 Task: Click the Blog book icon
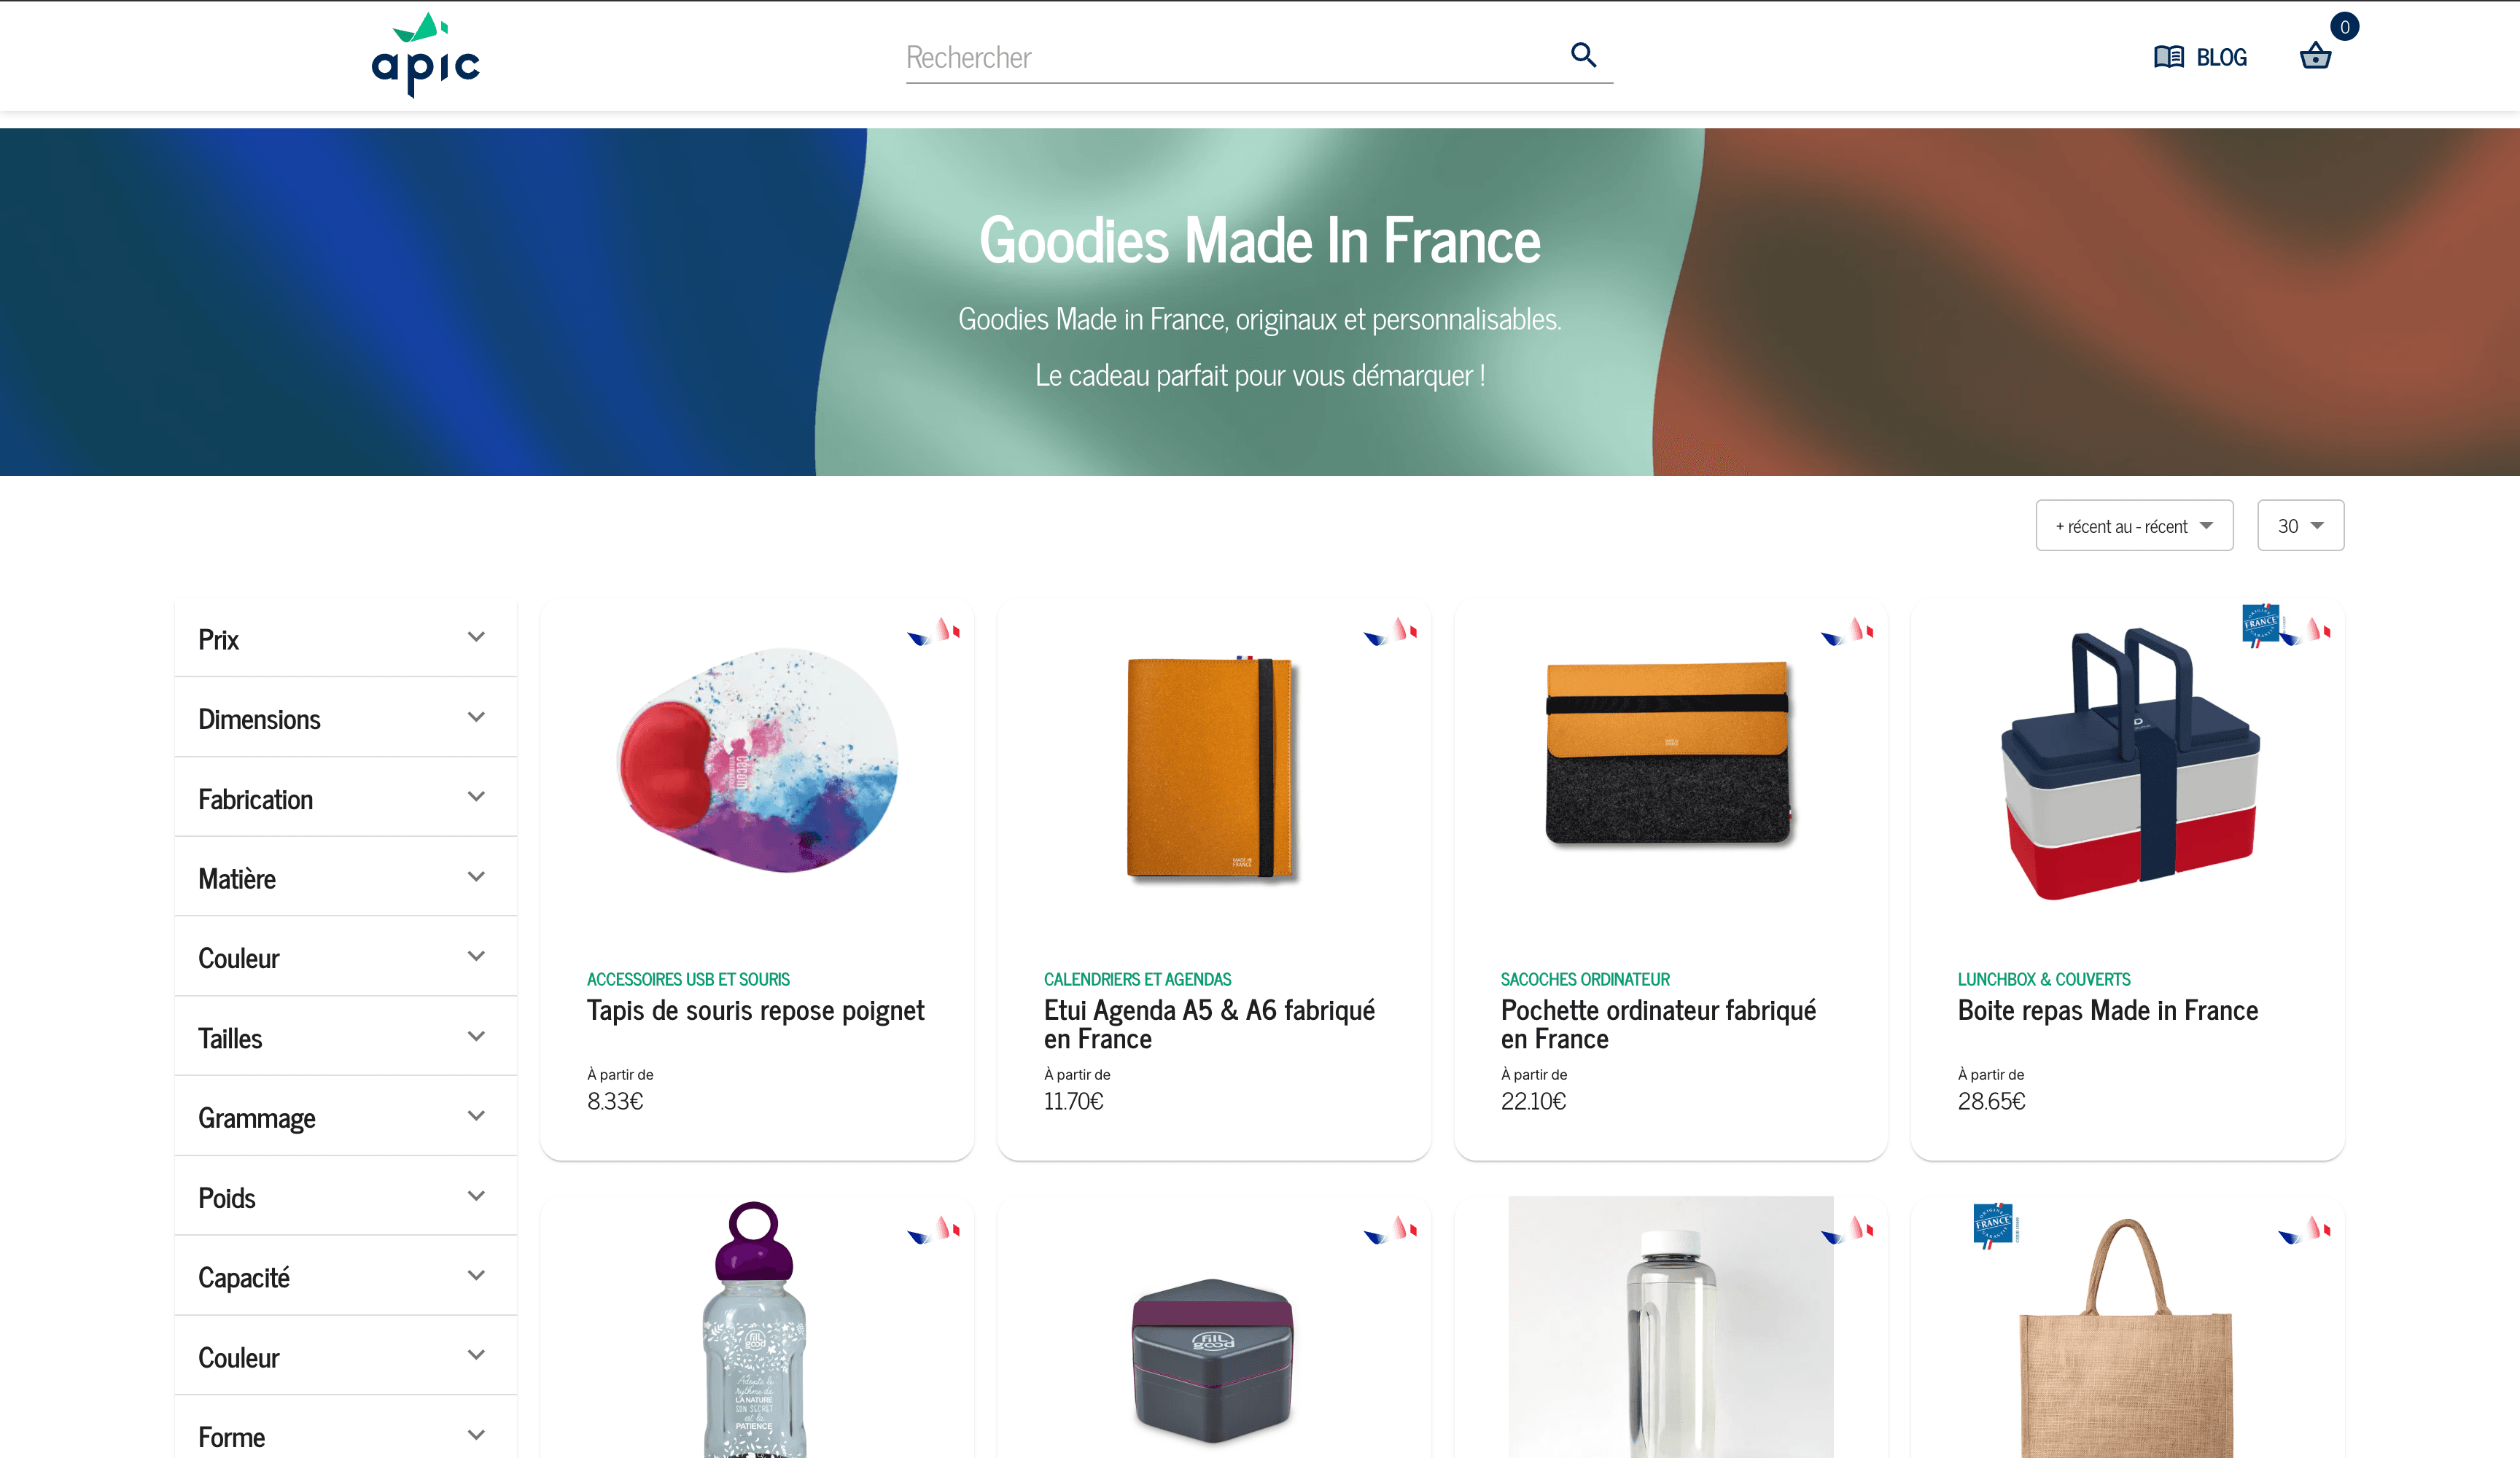[2168, 57]
